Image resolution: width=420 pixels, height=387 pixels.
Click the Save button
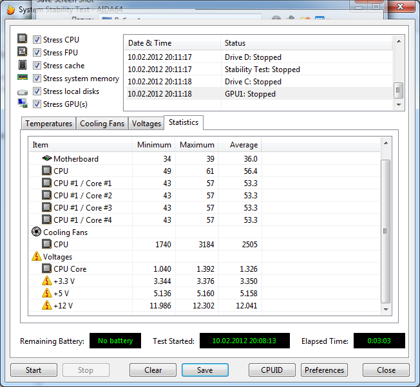point(205,370)
